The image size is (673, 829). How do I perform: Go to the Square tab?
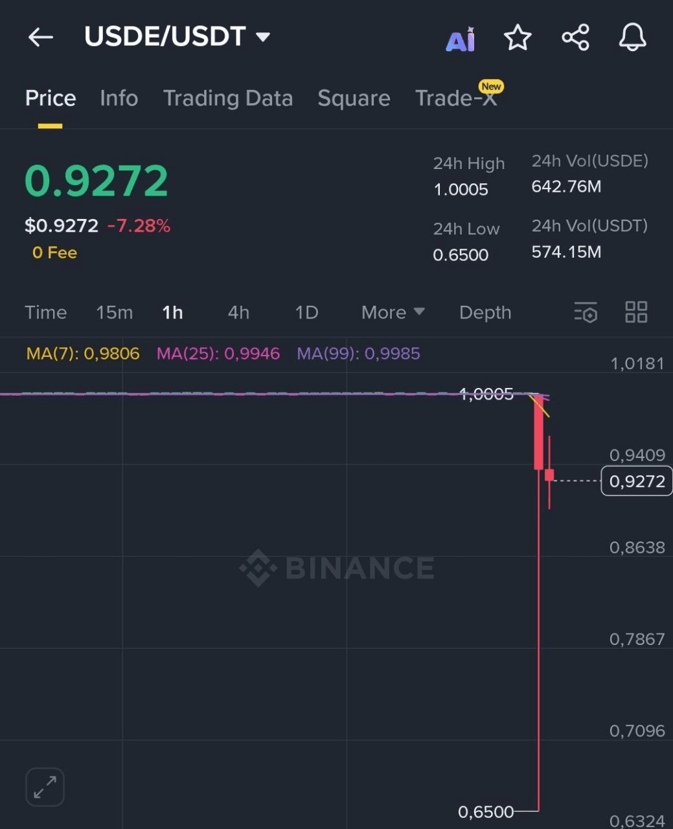click(354, 98)
